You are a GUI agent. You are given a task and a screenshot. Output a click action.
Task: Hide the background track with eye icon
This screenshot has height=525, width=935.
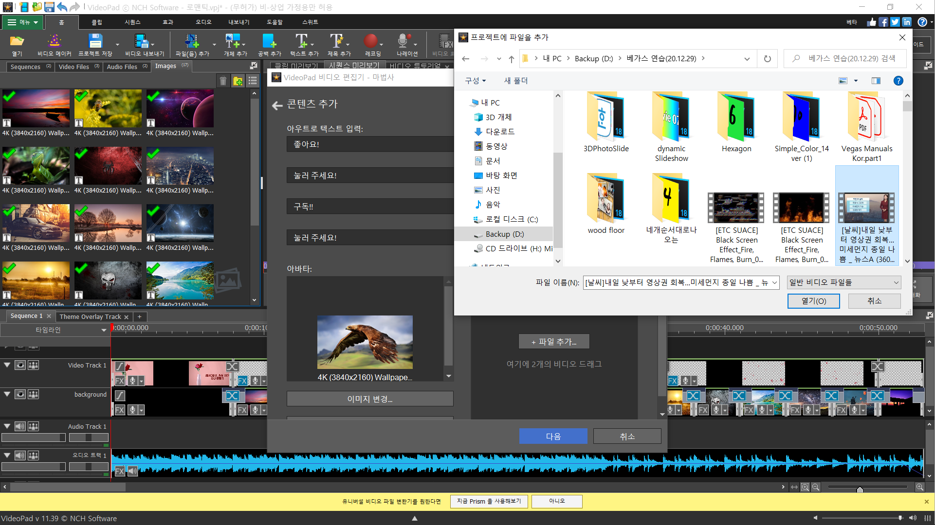pos(20,394)
